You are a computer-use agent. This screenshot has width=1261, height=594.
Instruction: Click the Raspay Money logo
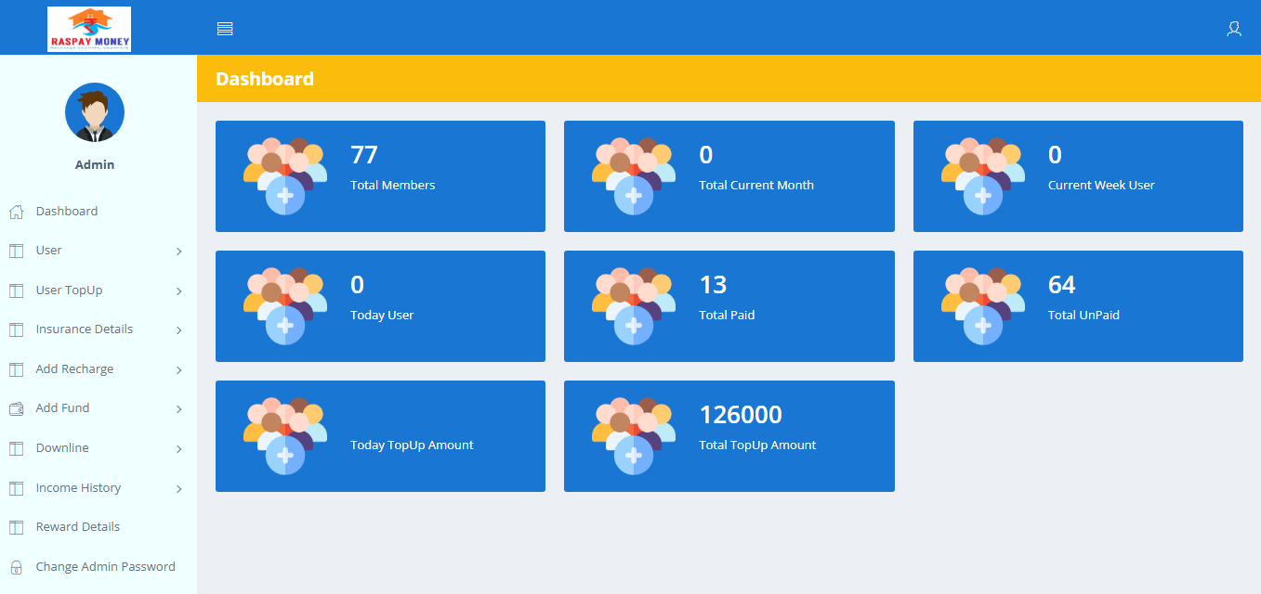(x=89, y=29)
